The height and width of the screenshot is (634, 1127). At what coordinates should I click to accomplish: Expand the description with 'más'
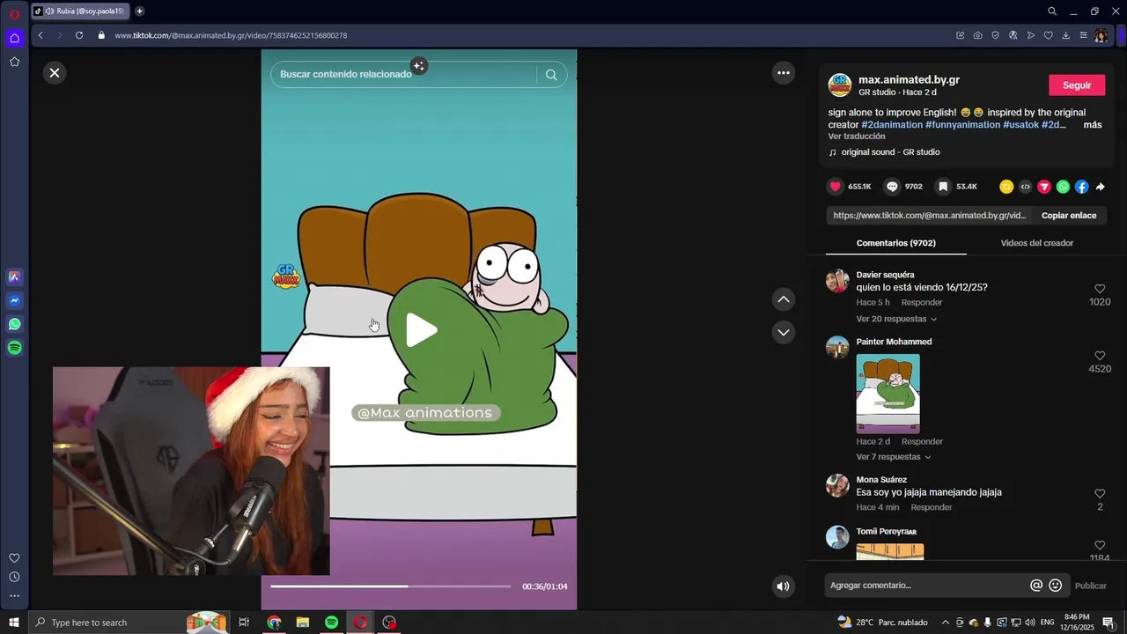point(1093,125)
